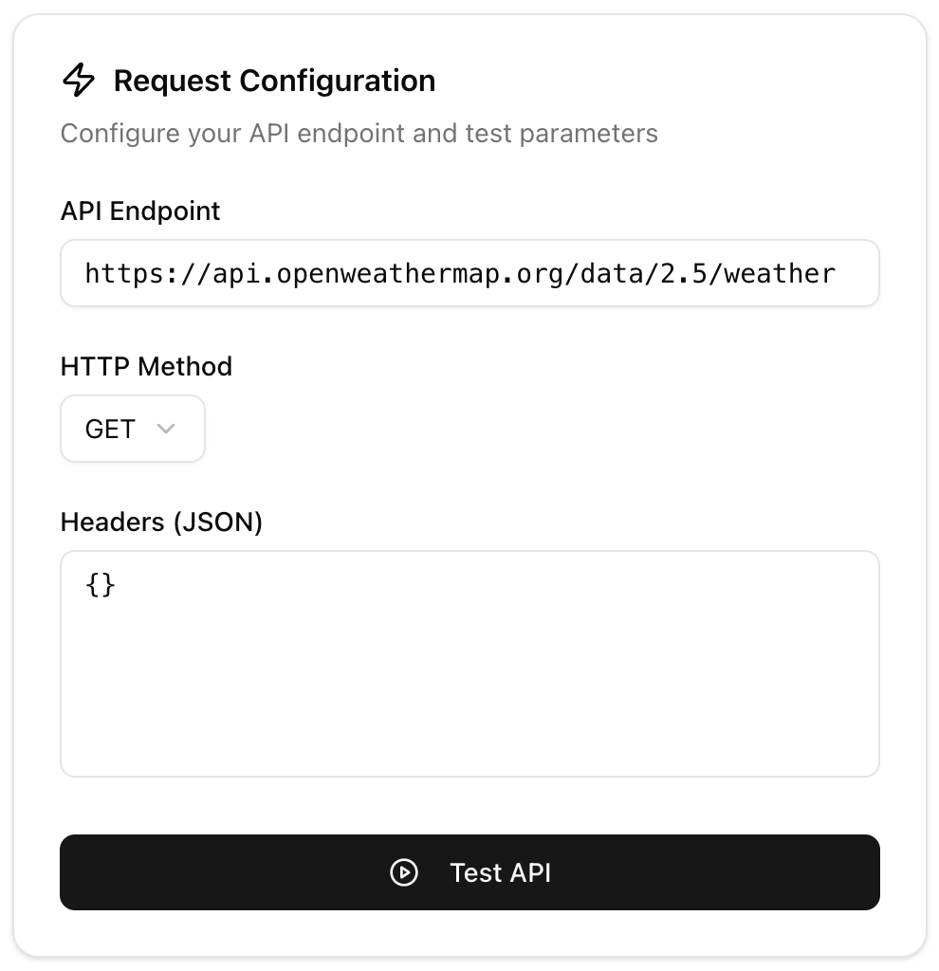The height and width of the screenshot is (971, 939).
Task: Click the lightning bolt Request Configuration icon
Action: (x=80, y=81)
